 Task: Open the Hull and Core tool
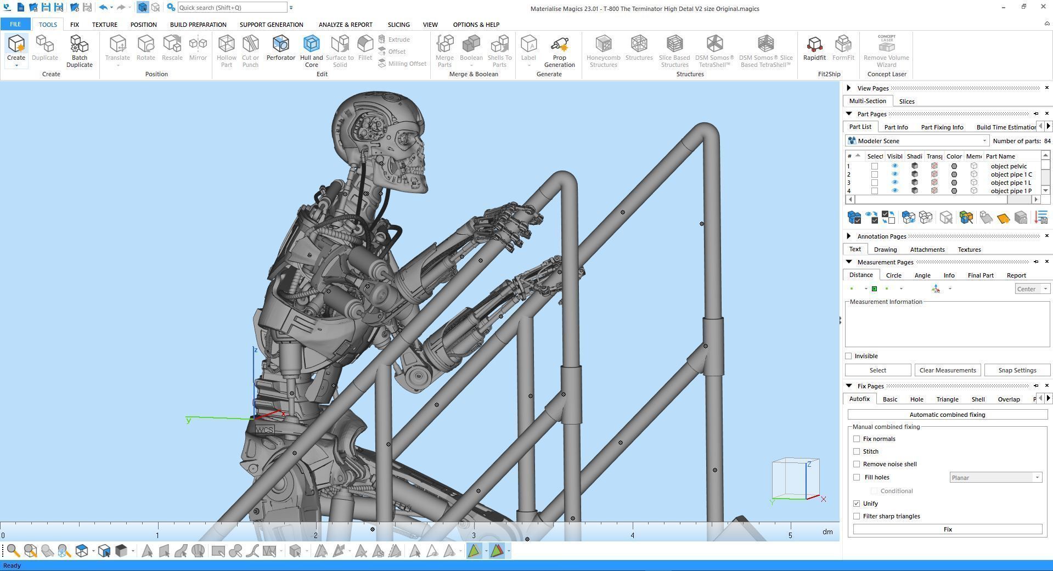point(311,52)
